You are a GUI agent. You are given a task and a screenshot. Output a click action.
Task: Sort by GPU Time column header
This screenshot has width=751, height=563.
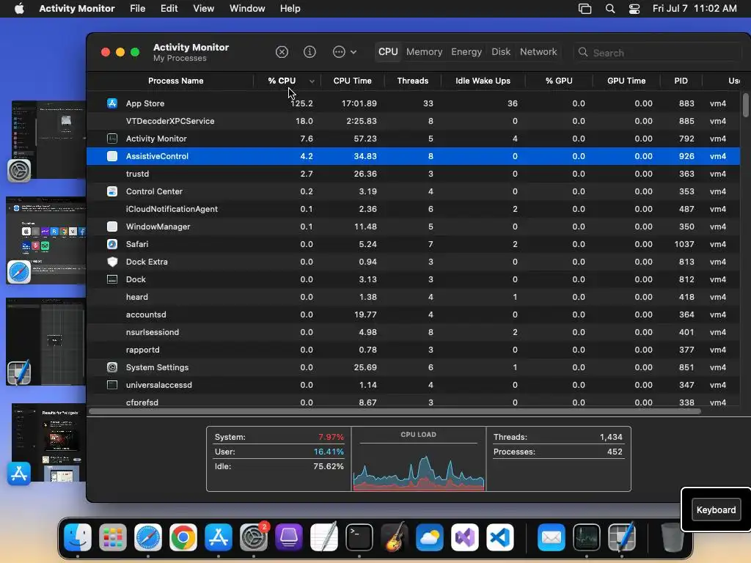click(x=626, y=81)
